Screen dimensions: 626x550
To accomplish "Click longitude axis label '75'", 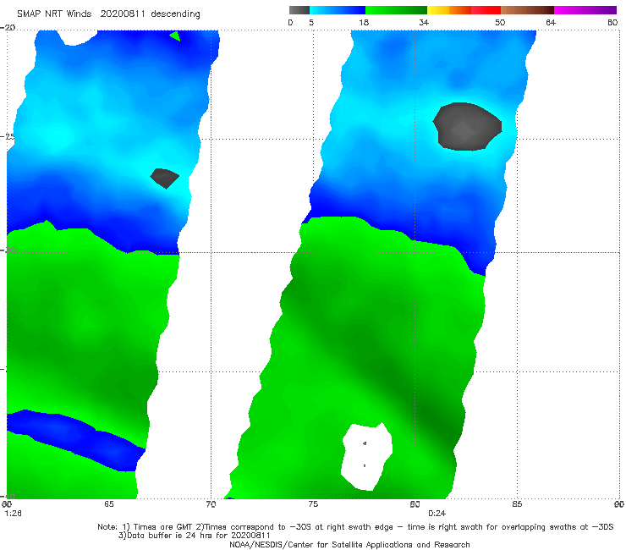I will [x=313, y=504].
